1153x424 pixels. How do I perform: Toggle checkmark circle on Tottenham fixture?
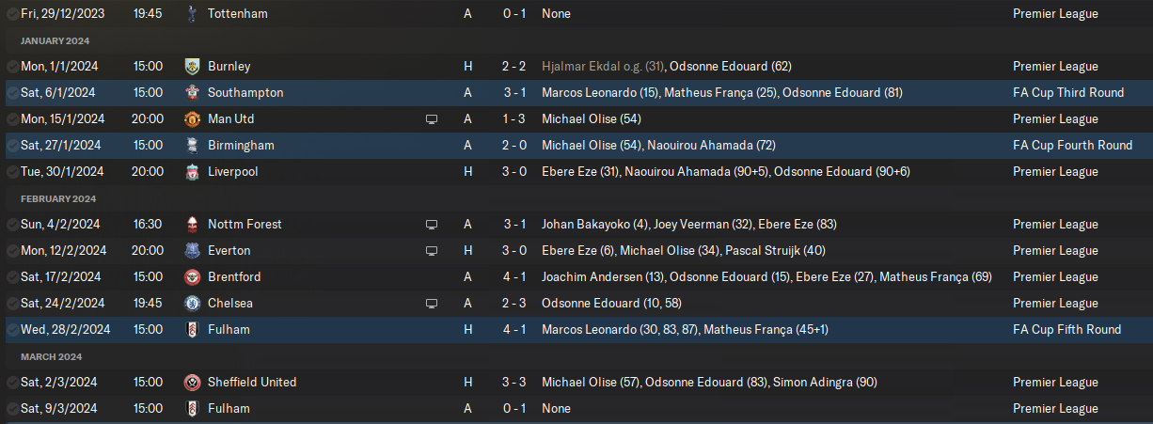click(12, 14)
